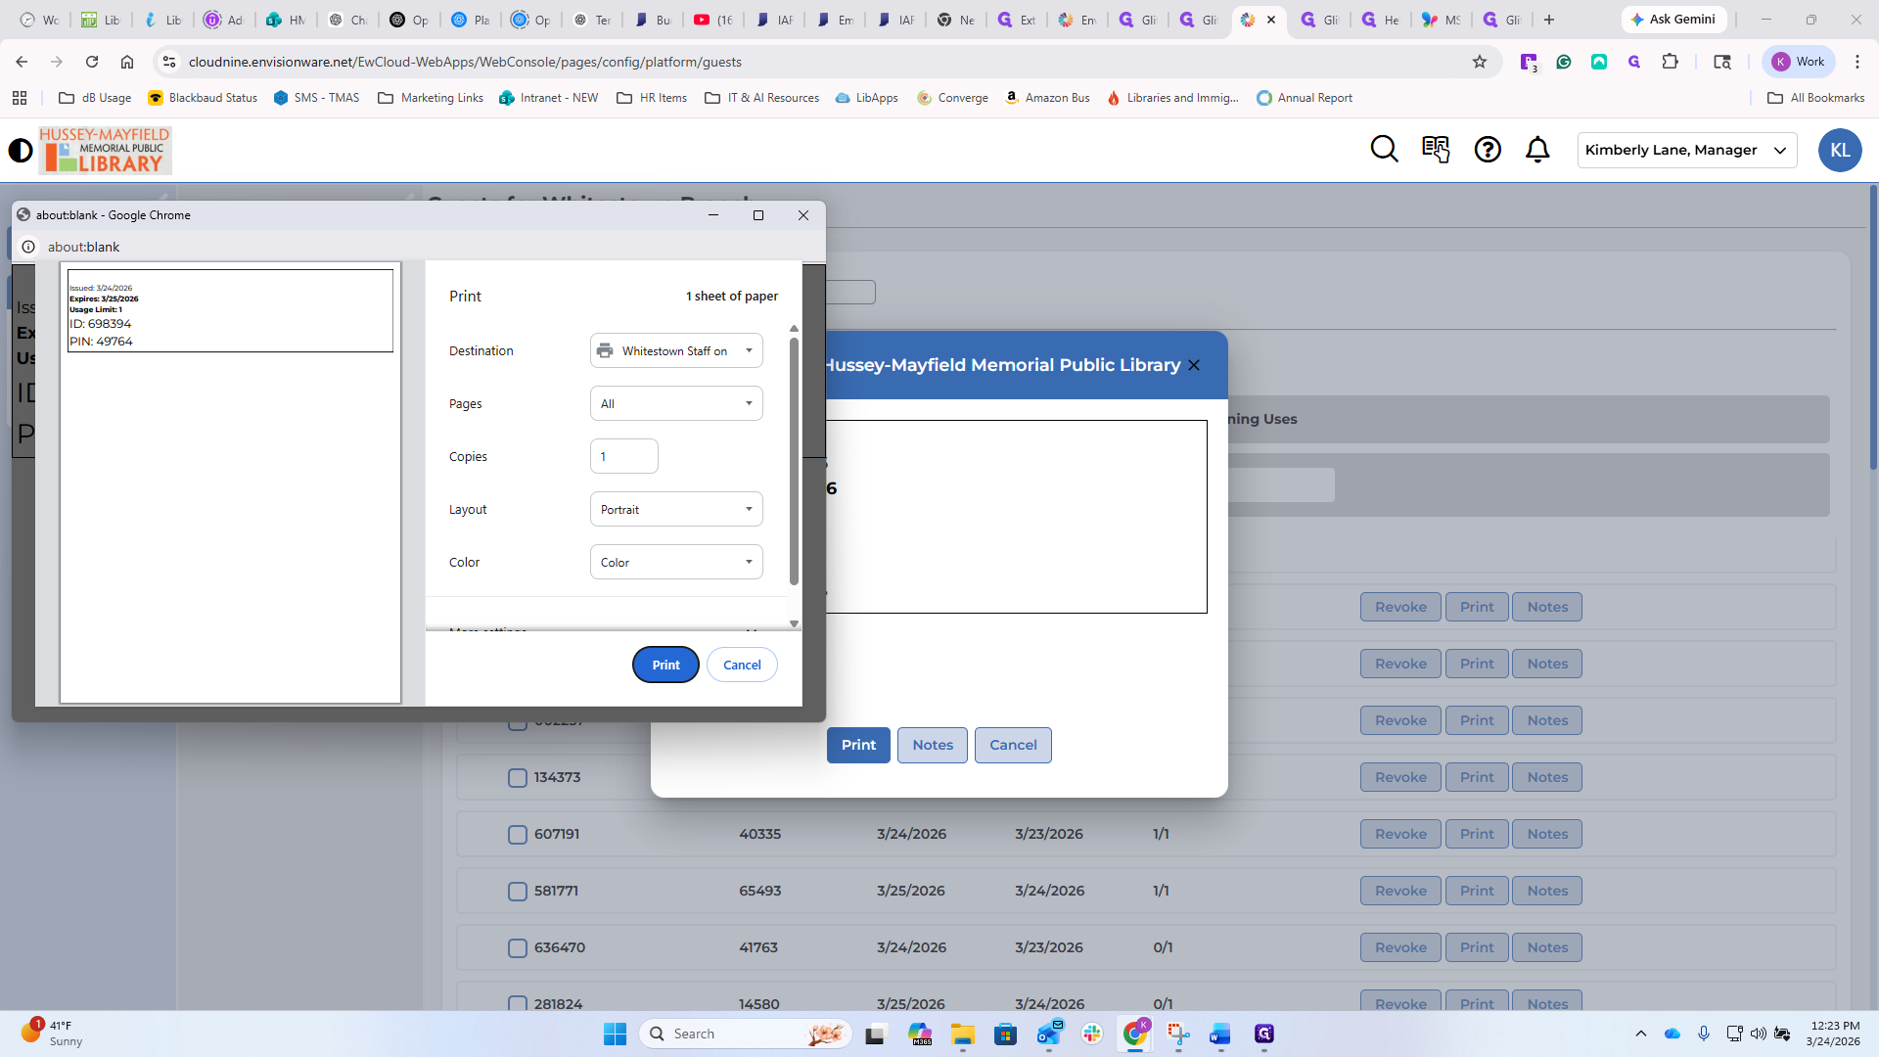Close the Hussey-Mayfield dialog with X
1879x1057 pixels.
(x=1194, y=365)
